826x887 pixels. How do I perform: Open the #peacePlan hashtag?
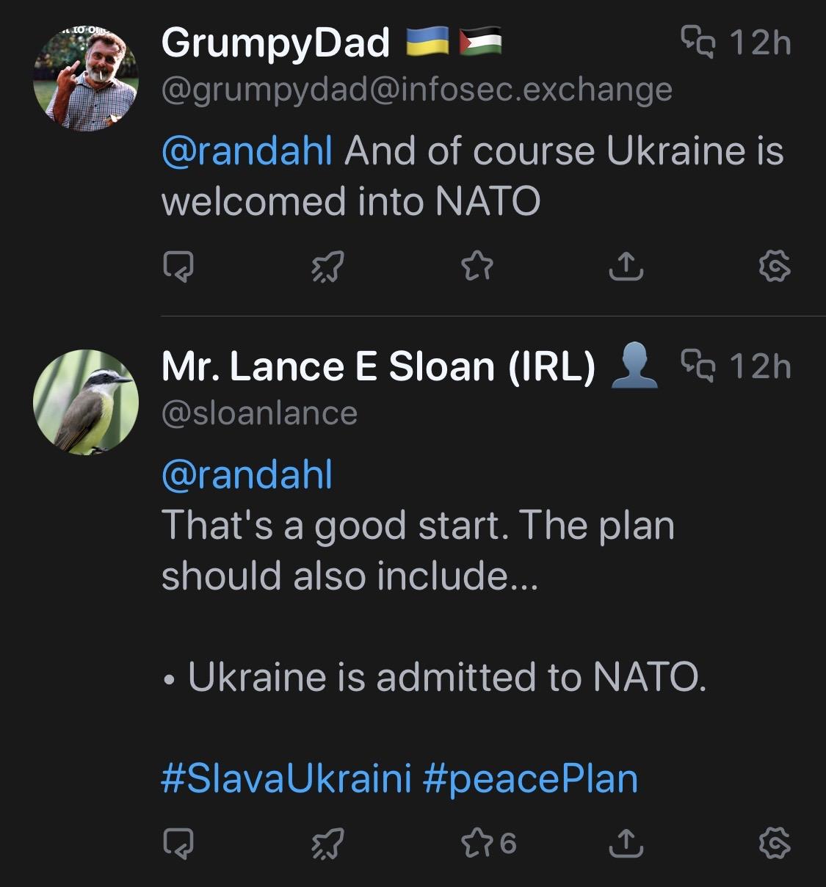coord(530,779)
